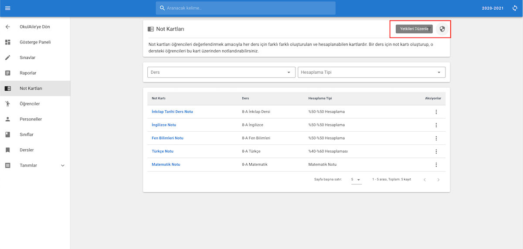523x249 pixels.
Task: Click the 8-A Fen Bilimleri cell
Action: (x=256, y=138)
